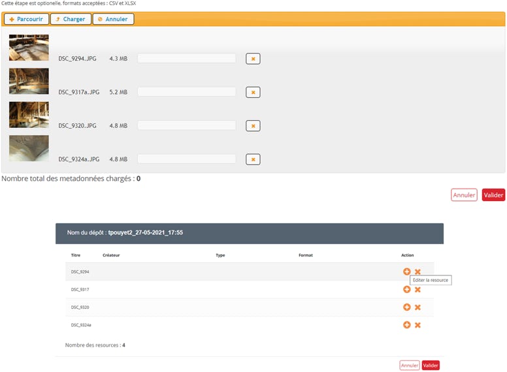507x372 pixels.
Task: Cancel deposit with bottom Annuler button
Action: [410, 365]
